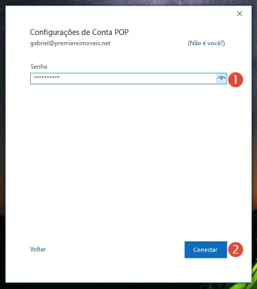Click the eye icon beside marker 1
257x289 pixels.
221,78
